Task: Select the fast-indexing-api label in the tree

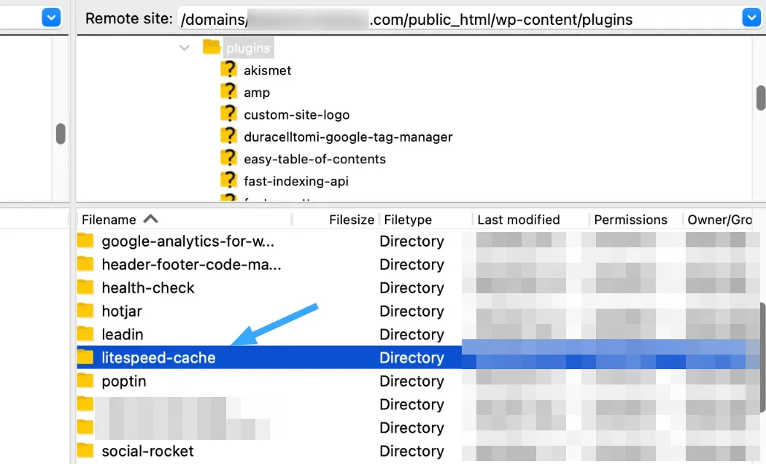Action: [x=296, y=181]
